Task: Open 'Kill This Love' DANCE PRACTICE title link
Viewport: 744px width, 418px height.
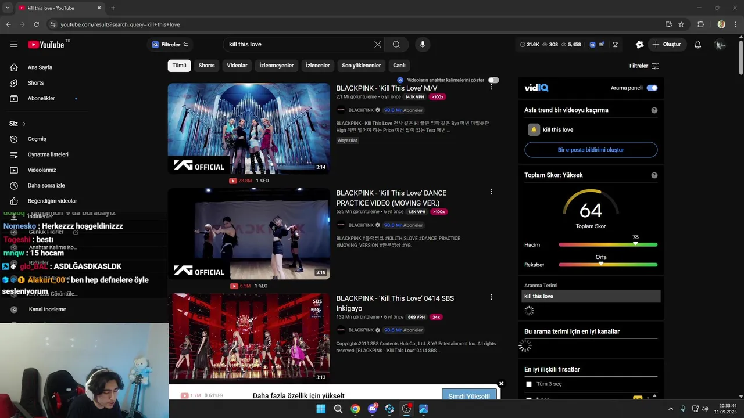Action: 392,198
